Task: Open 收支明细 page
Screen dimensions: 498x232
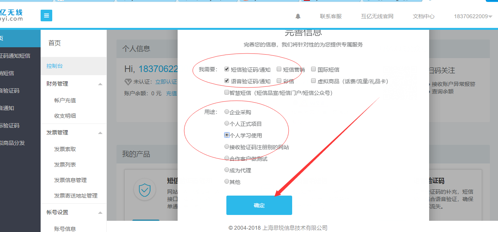Action: (65, 116)
